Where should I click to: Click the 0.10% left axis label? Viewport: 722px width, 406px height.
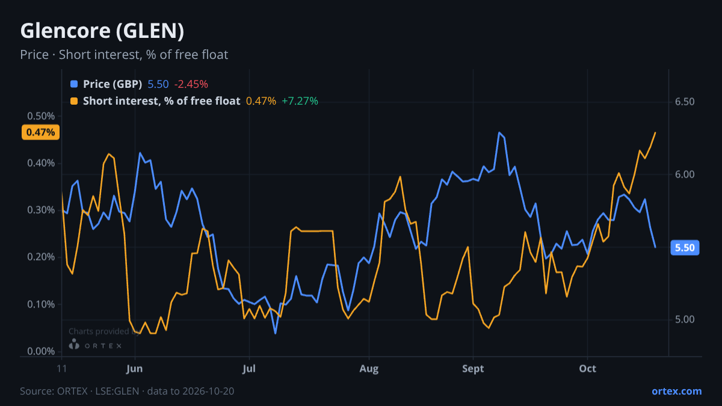click(41, 304)
